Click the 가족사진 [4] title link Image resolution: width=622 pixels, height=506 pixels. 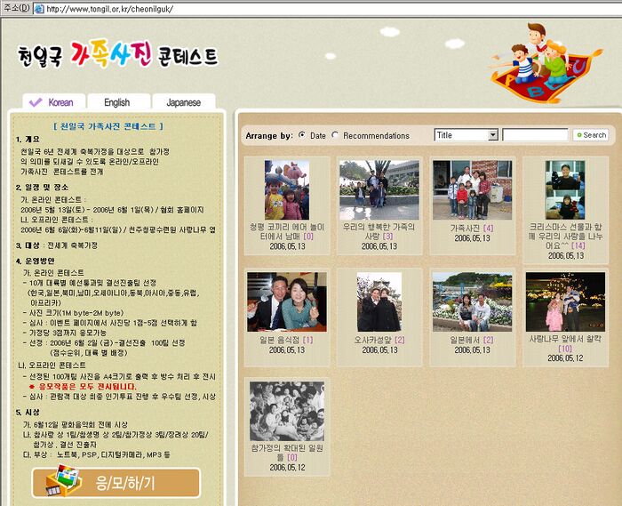coord(472,228)
